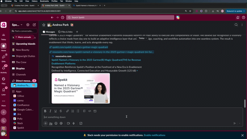247x139 pixels.
Task: Open the Chrome Bookmarks menu
Action: click(x=44, y=1)
